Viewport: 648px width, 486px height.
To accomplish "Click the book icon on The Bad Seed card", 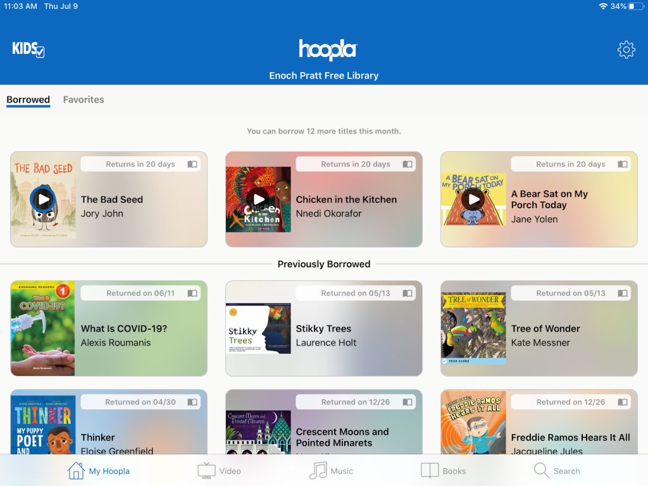I will pos(192,165).
